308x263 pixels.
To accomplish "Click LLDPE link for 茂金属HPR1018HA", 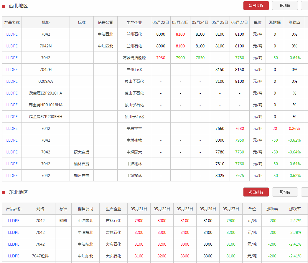I will [12, 105].
